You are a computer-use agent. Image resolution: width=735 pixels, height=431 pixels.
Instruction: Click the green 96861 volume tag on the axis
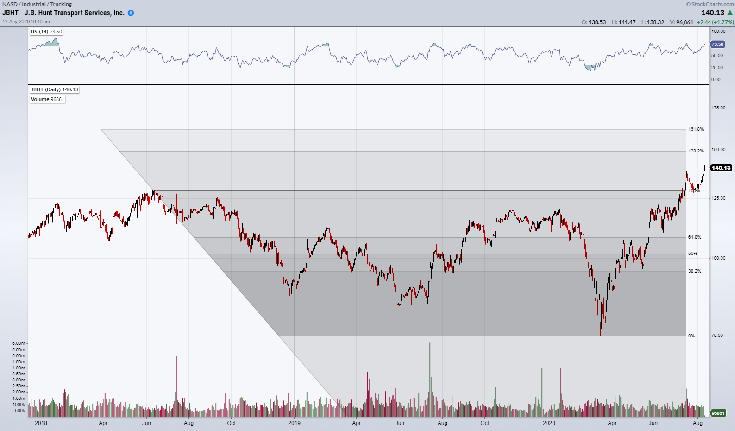point(718,413)
